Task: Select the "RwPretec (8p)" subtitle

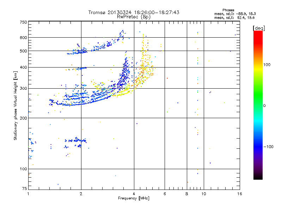Action: (134, 17)
